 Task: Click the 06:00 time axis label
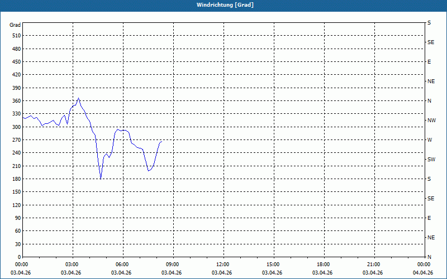coord(122,264)
